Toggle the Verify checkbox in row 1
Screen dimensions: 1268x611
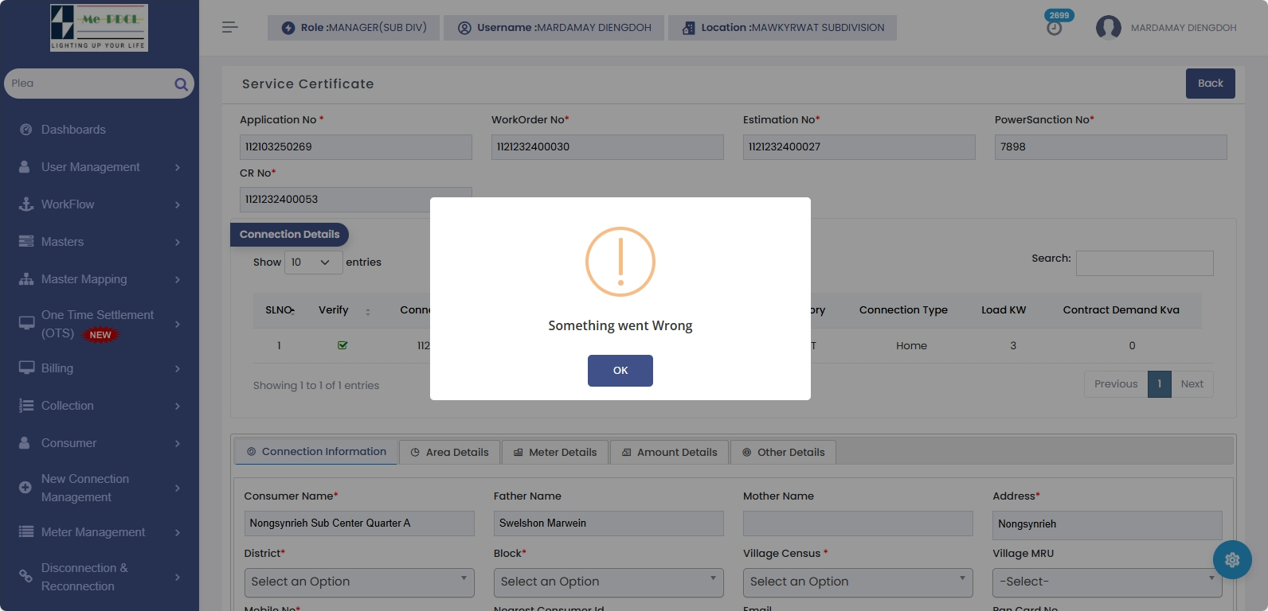pyautogui.click(x=342, y=345)
